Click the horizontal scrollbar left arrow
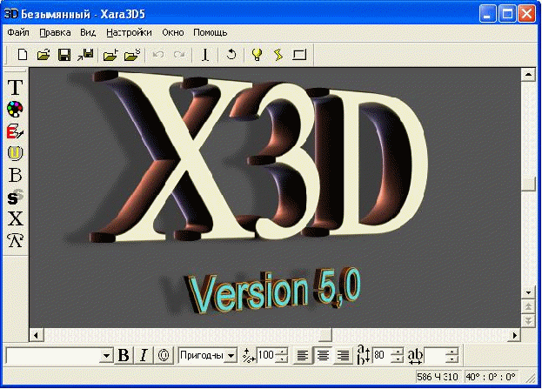This screenshot has width=542, height=389. tap(36, 335)
